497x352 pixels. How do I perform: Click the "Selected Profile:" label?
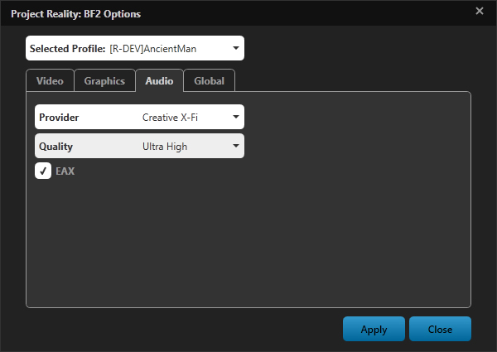[x=67, y=49]
